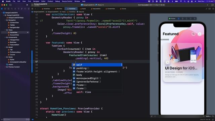Open Assets catalog in the navigator
This screenshot has width=215, height=121.
(x=11, y=65)
